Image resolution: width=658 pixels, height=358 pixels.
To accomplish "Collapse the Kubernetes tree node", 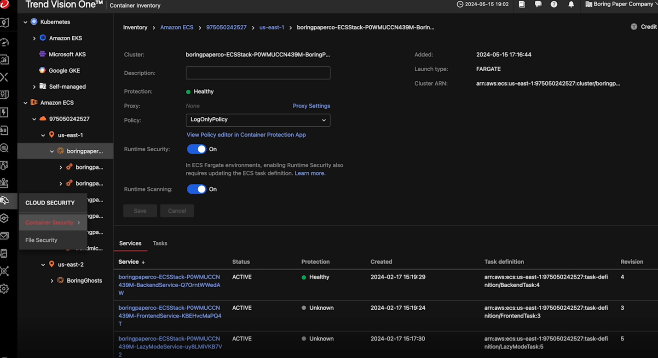I will [25, 22].
